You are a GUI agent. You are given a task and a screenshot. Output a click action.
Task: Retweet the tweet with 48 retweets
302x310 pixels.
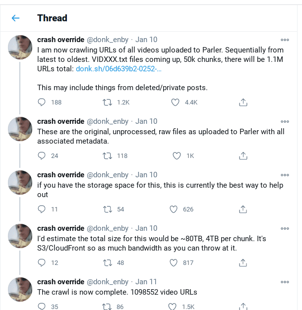point(107,262)
